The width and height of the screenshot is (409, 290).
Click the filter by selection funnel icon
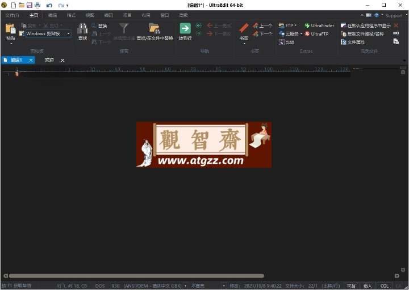pos(124,28)
